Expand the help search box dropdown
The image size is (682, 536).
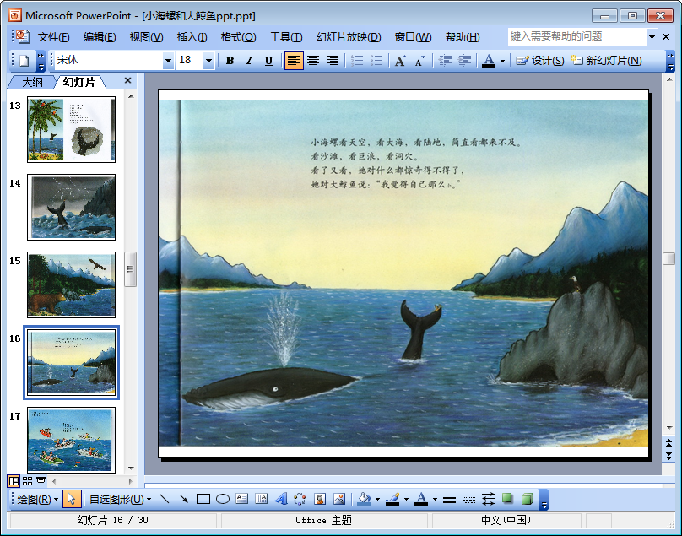coord(652,37)
